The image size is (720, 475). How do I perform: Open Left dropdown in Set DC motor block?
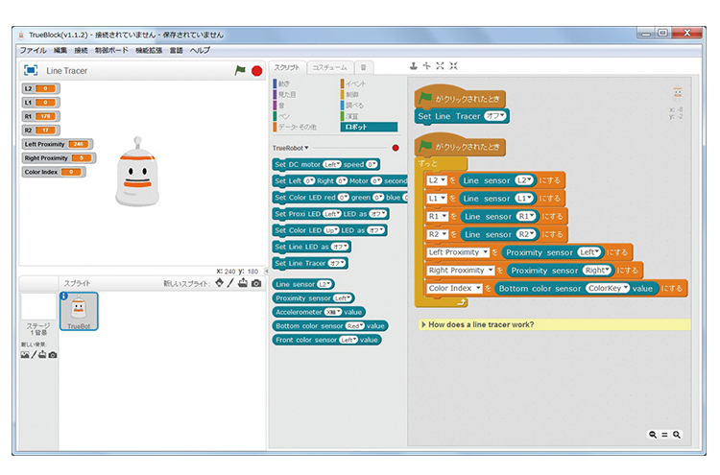331,164
